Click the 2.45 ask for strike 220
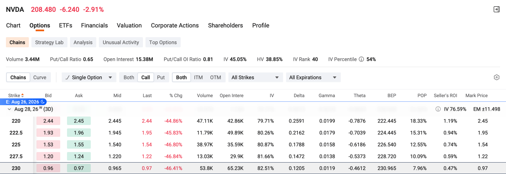Image resolution: width=506 pixels, height=174 pixels. [79, 121]
